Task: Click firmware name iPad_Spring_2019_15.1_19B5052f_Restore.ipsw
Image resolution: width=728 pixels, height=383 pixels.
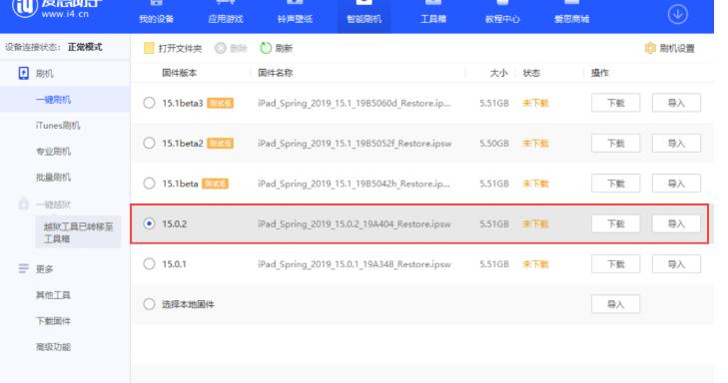Action: [x=355, y=144]
